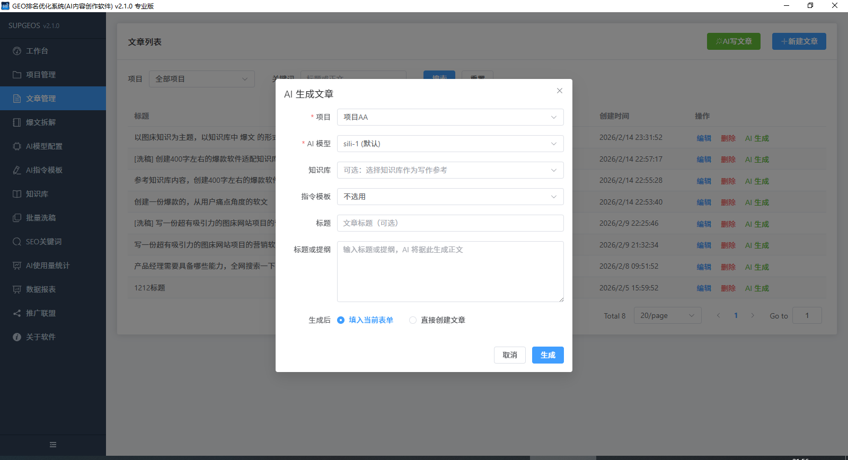Click AI 生成 for the 22:55:28 article
Screen dimensions: 848x460
point(757,181)
